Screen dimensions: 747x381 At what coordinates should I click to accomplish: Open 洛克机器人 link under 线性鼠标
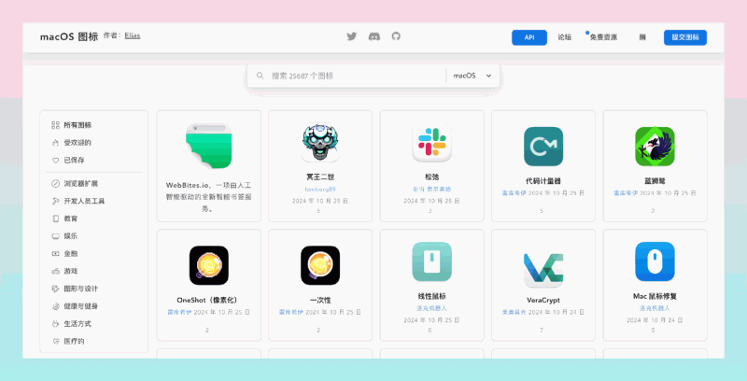431,308
